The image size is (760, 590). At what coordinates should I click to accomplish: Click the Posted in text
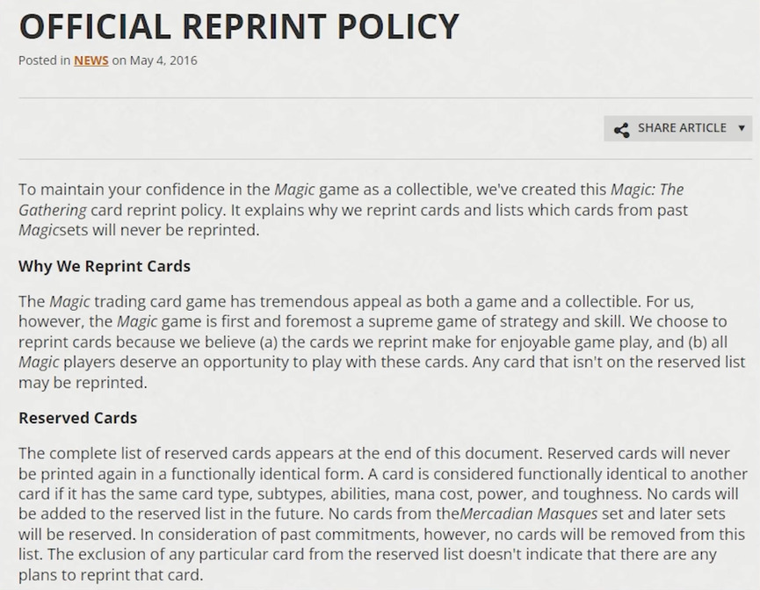[x=44, y=61]
